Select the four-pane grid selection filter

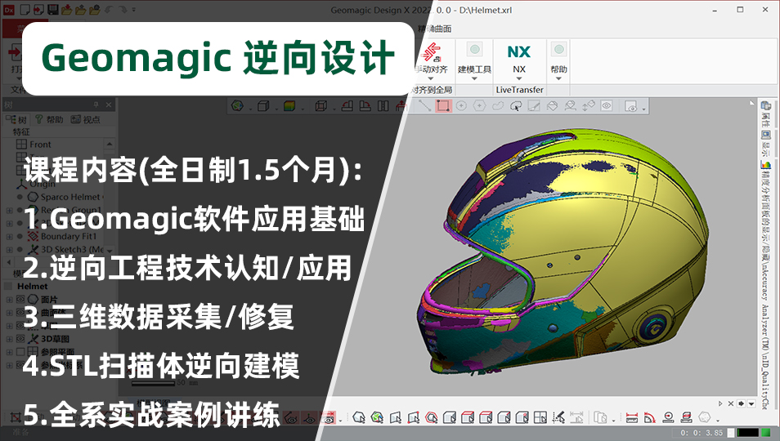[x=540, y=417]
